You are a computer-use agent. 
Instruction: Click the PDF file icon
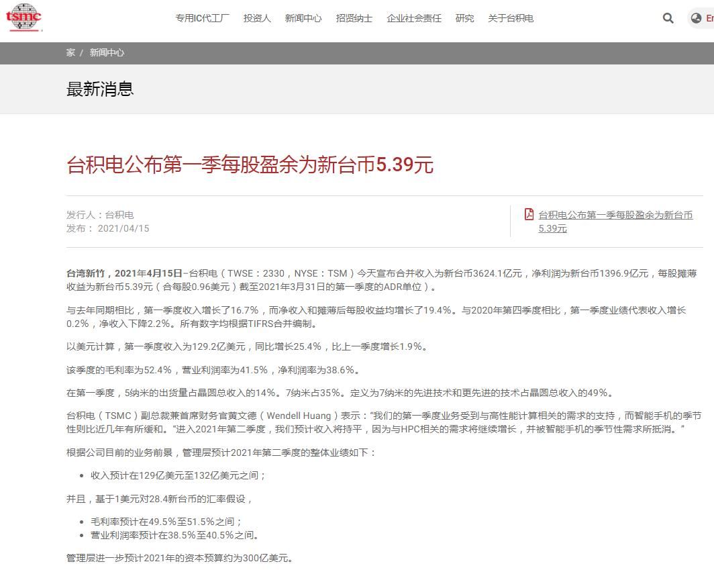[529, 214]
